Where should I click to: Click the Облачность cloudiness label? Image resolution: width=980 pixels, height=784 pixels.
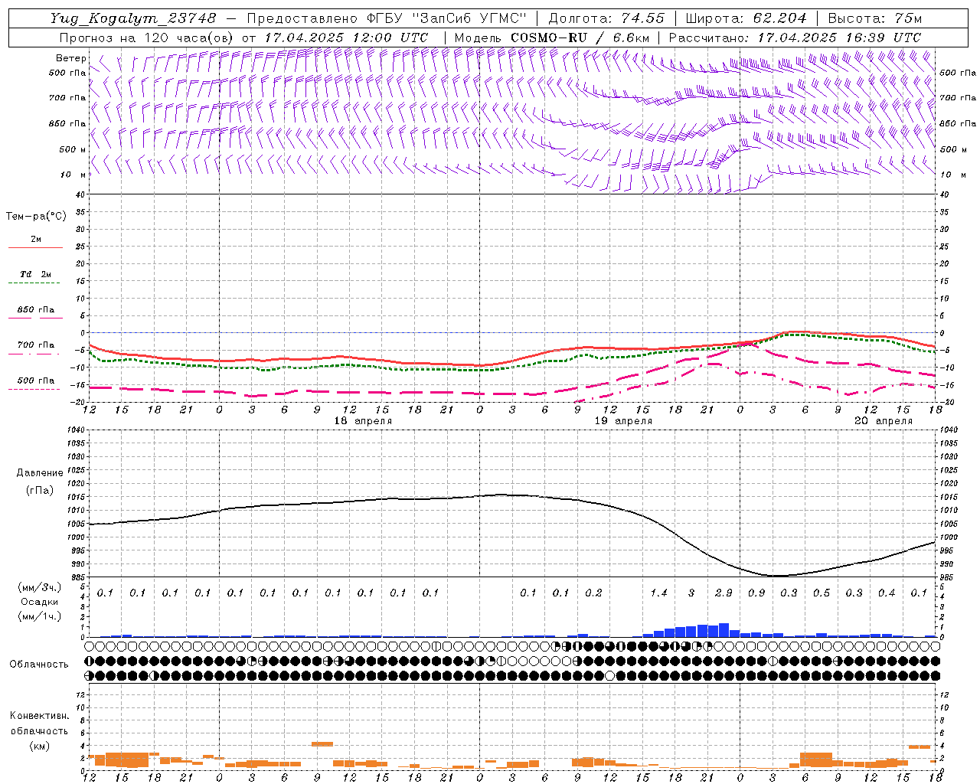click(x=39, y=665)
